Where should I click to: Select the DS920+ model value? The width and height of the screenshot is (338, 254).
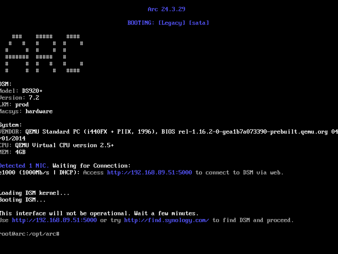click(x=32, y=91)
